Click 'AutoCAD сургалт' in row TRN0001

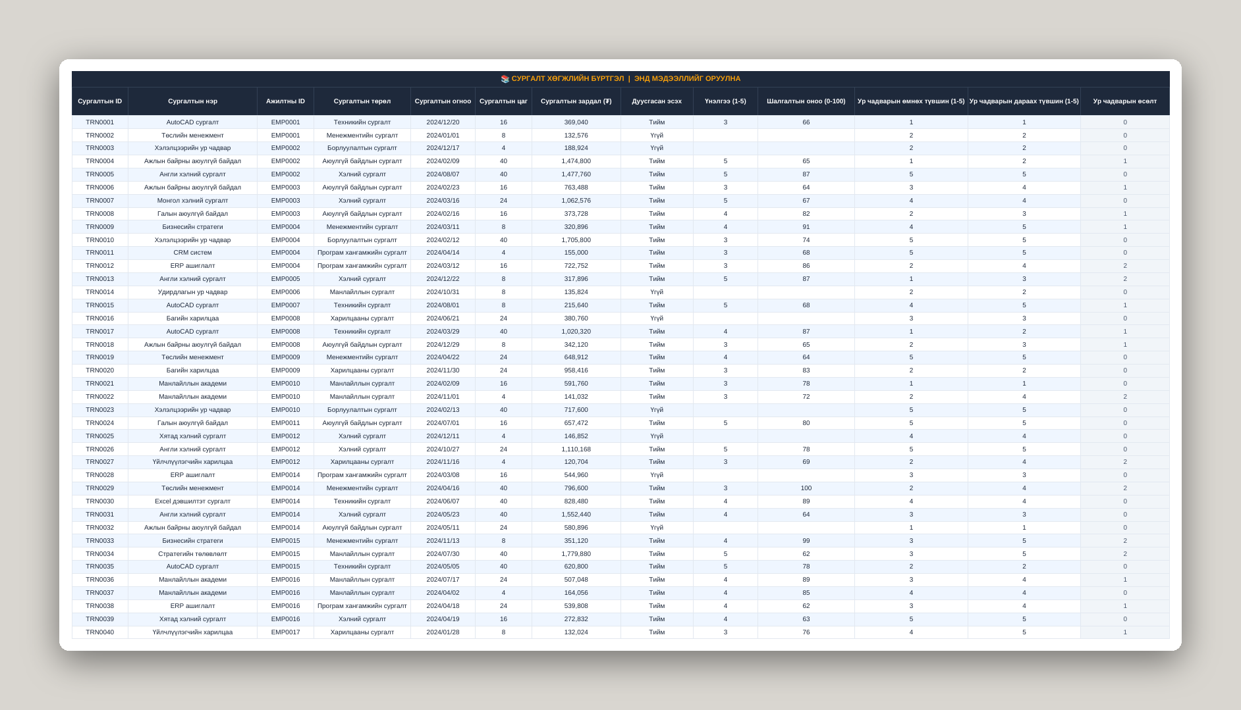pos(192,122)
